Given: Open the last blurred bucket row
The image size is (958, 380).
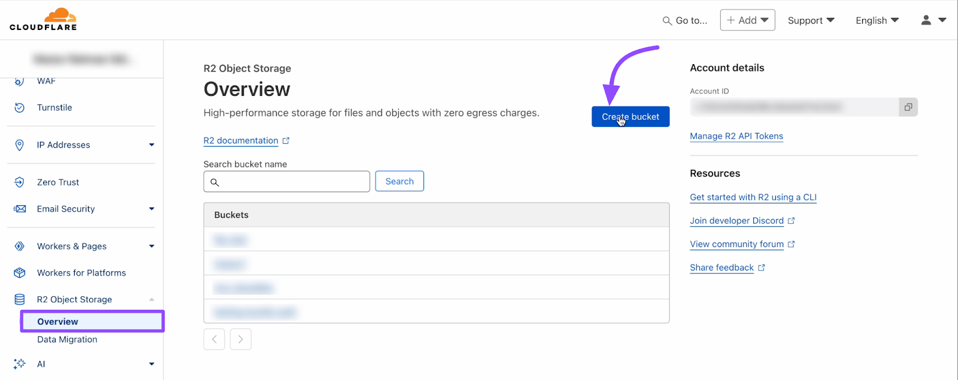Looking at the screenshot, I should click(436, 311).
